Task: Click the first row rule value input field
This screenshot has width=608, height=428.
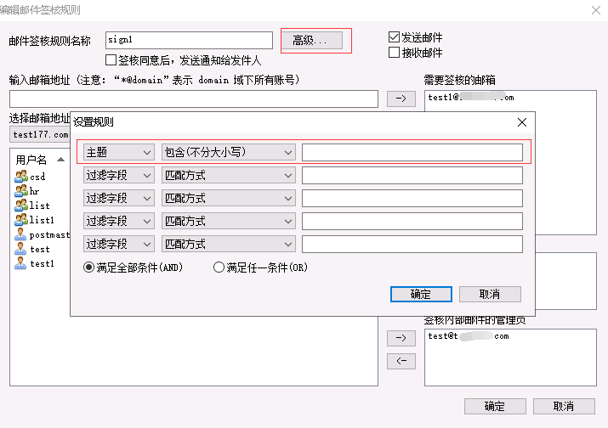Action: [412, 152]
